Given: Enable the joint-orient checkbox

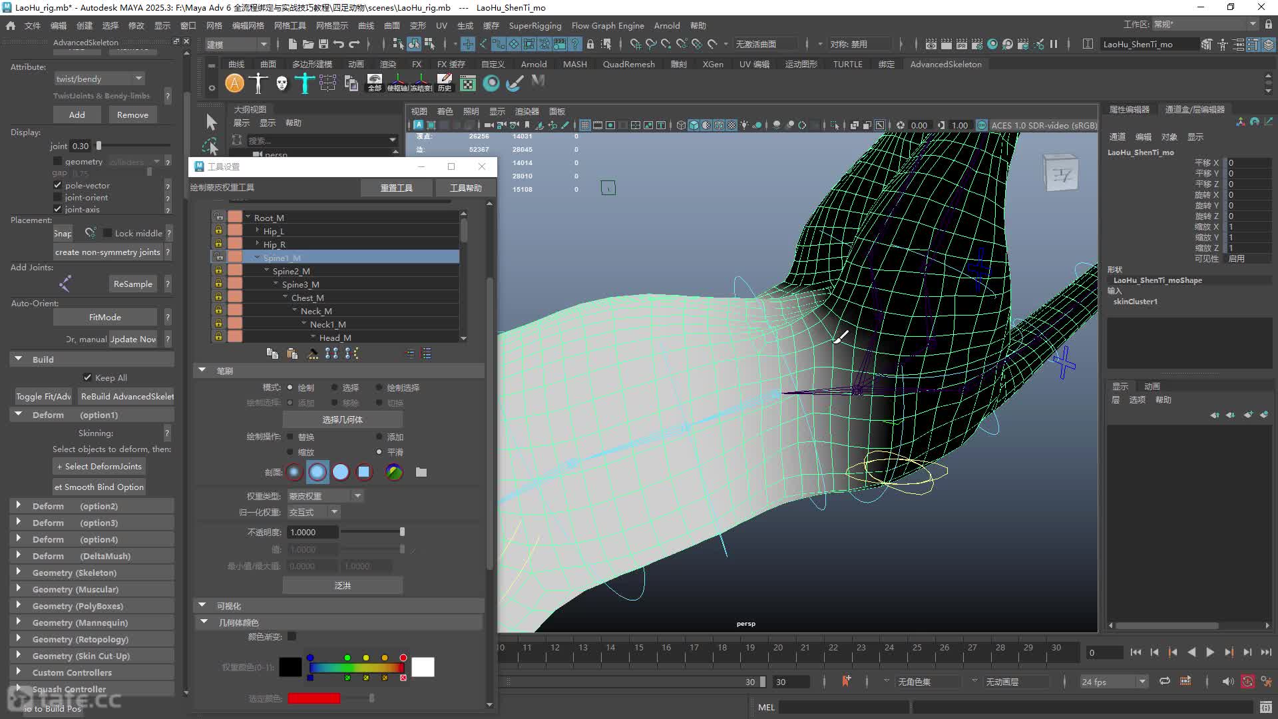Looking at the screenshot, I should pyautogui.click(x=58, y=197).
